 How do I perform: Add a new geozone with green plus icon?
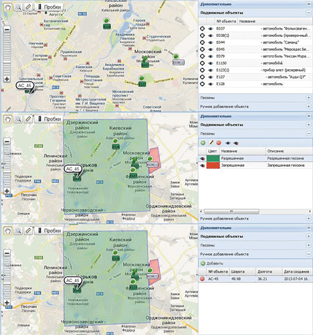[x=203, y=143]
